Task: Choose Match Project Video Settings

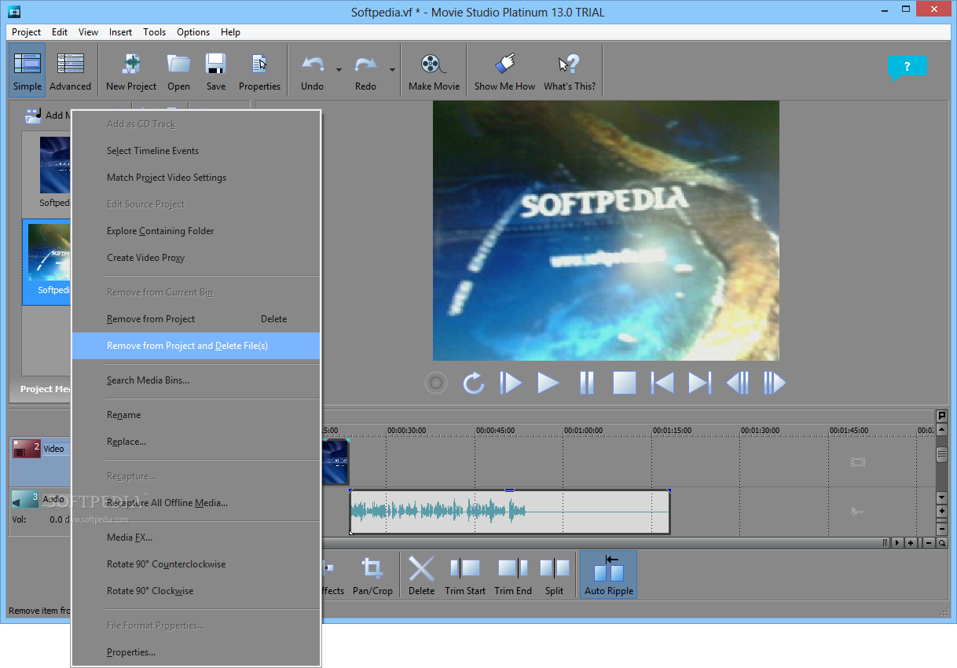Action: pyautogui.click(x=196, y=178)
